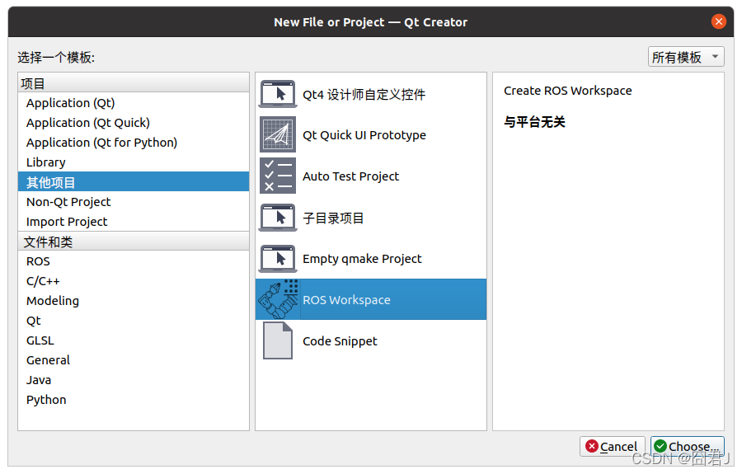The image size is (742, 474).
Task: Select Application (Qt Quick) category
Action: pos(87,123)
